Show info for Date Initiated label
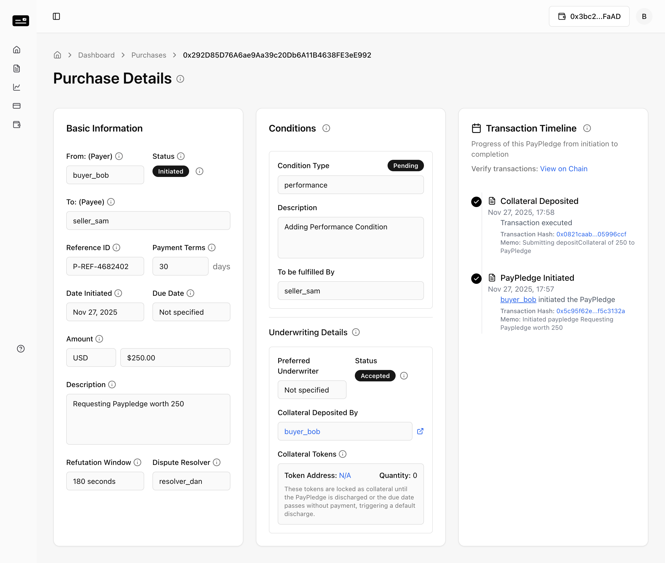This screenshot has height=563, width=665. [x=118, y=293]
